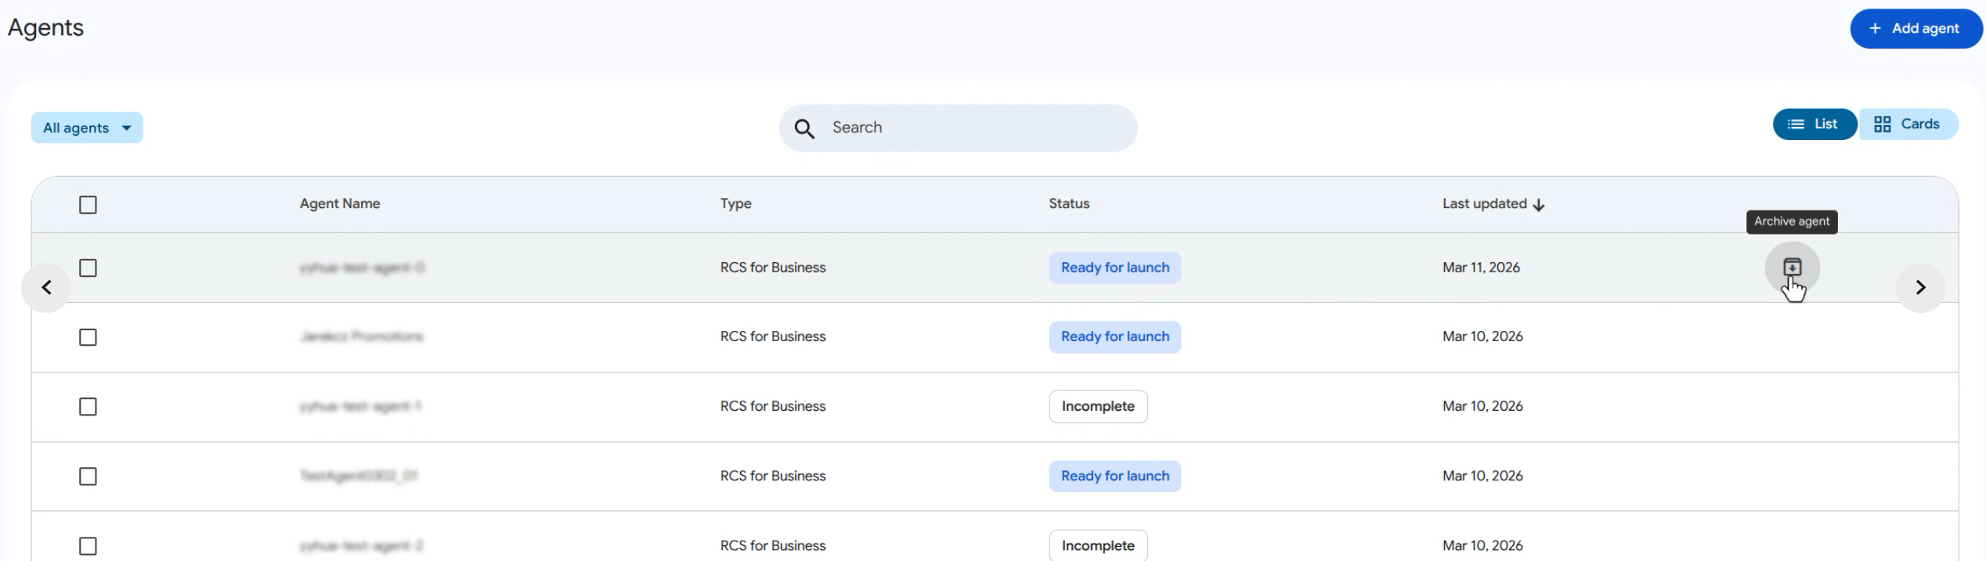Check the fourth agent row checkbox

tap(88, 476)
